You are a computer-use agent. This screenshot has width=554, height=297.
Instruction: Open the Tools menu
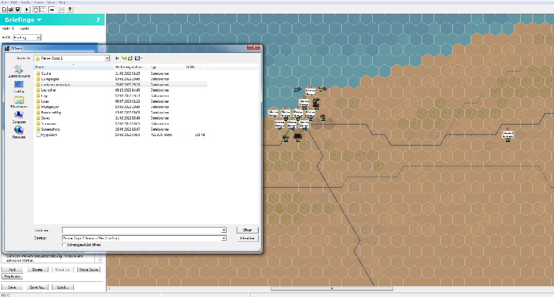pyautogui.click(x=26, y=2)
